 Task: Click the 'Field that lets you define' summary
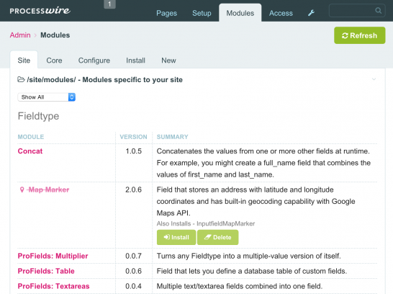252,271
